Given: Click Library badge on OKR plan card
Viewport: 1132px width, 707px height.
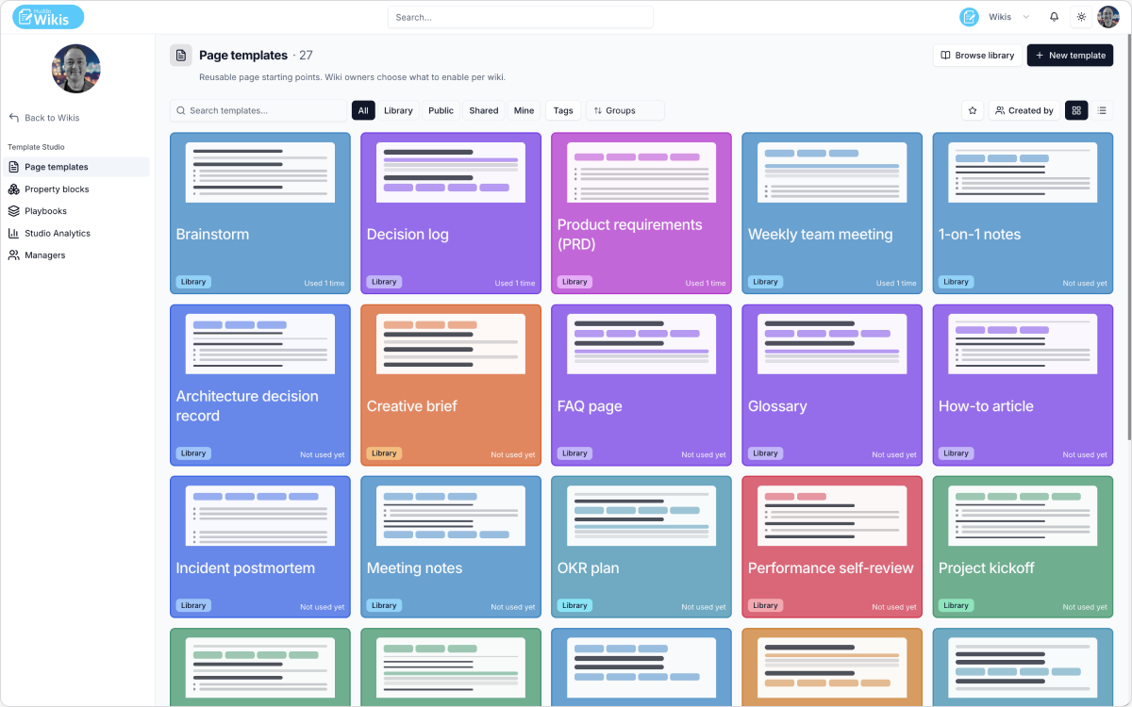Looking at the screenshot, I should click(574, 606).
